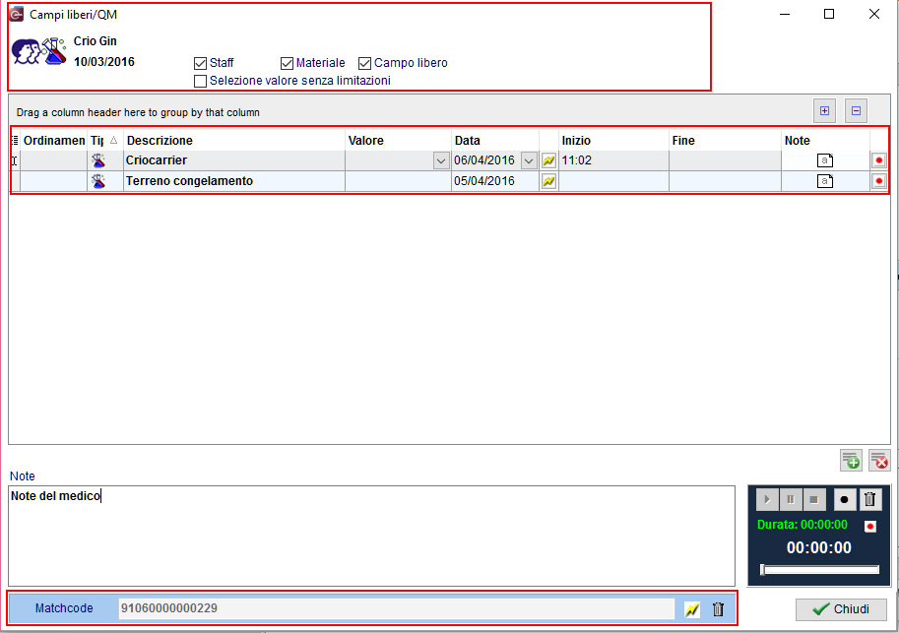Close the Campi liberi/QM window

873,15
